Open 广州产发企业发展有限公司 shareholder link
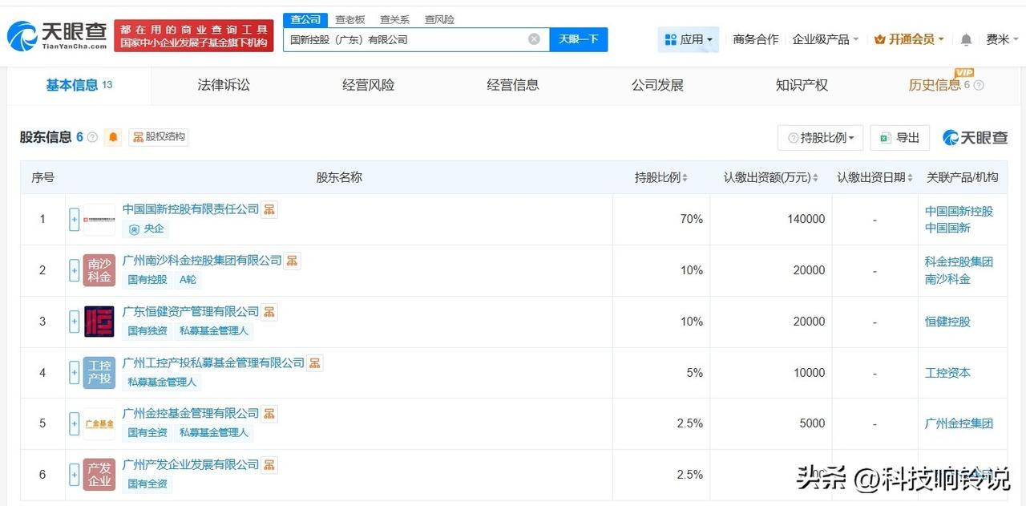 [191, 464]
